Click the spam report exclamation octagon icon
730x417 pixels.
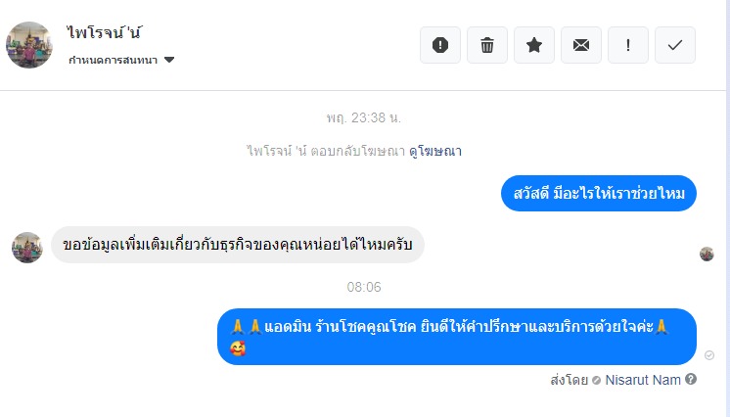(x=440, y=45)
